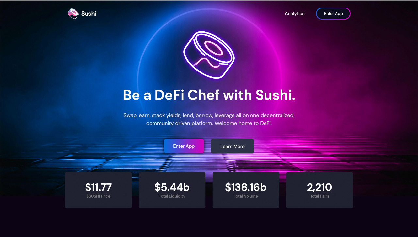Click the 2,210 pairs count
The height and width of the screenshot is (237, 418).
(320, 187)
